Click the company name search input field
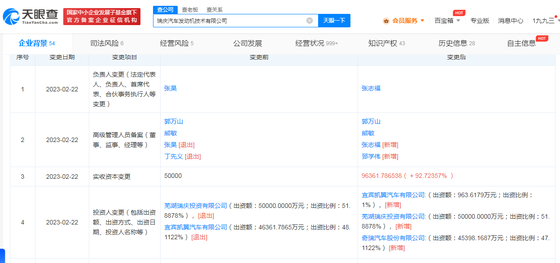 pos(229,21)
